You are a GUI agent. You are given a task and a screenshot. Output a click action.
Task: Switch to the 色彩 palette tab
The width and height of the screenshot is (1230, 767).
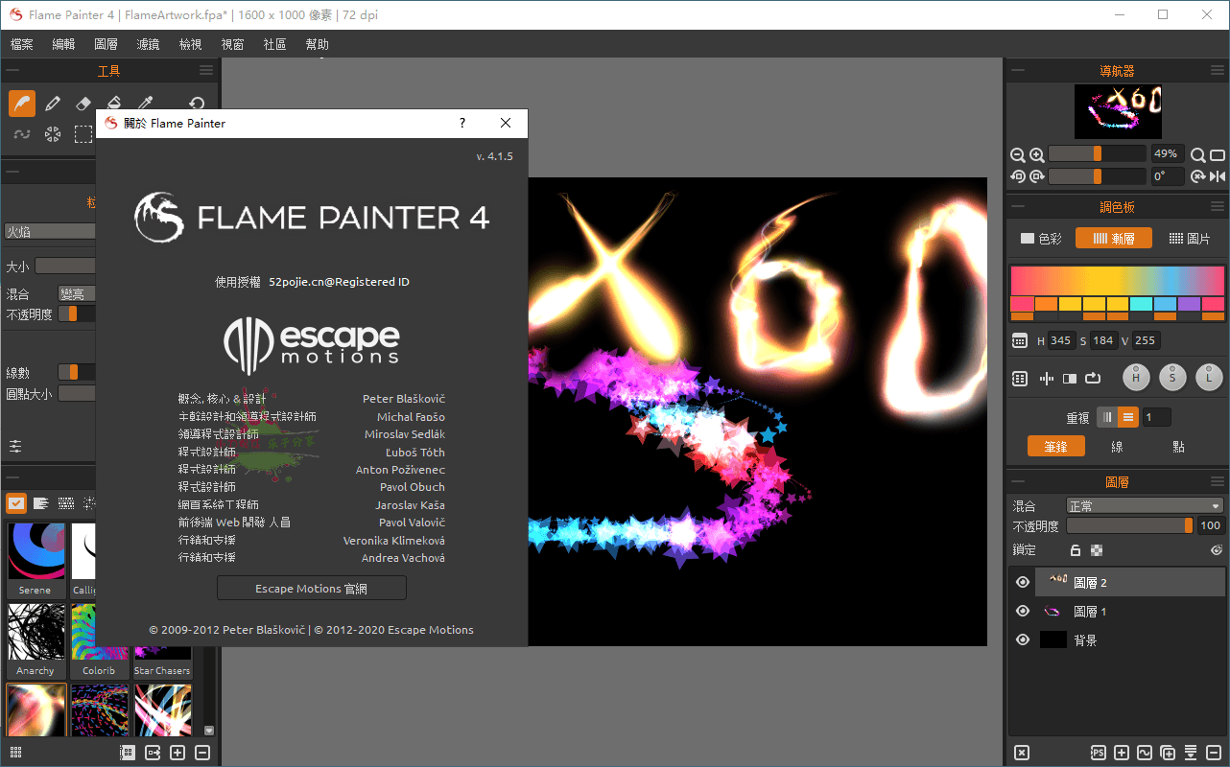click(1041, 239)
